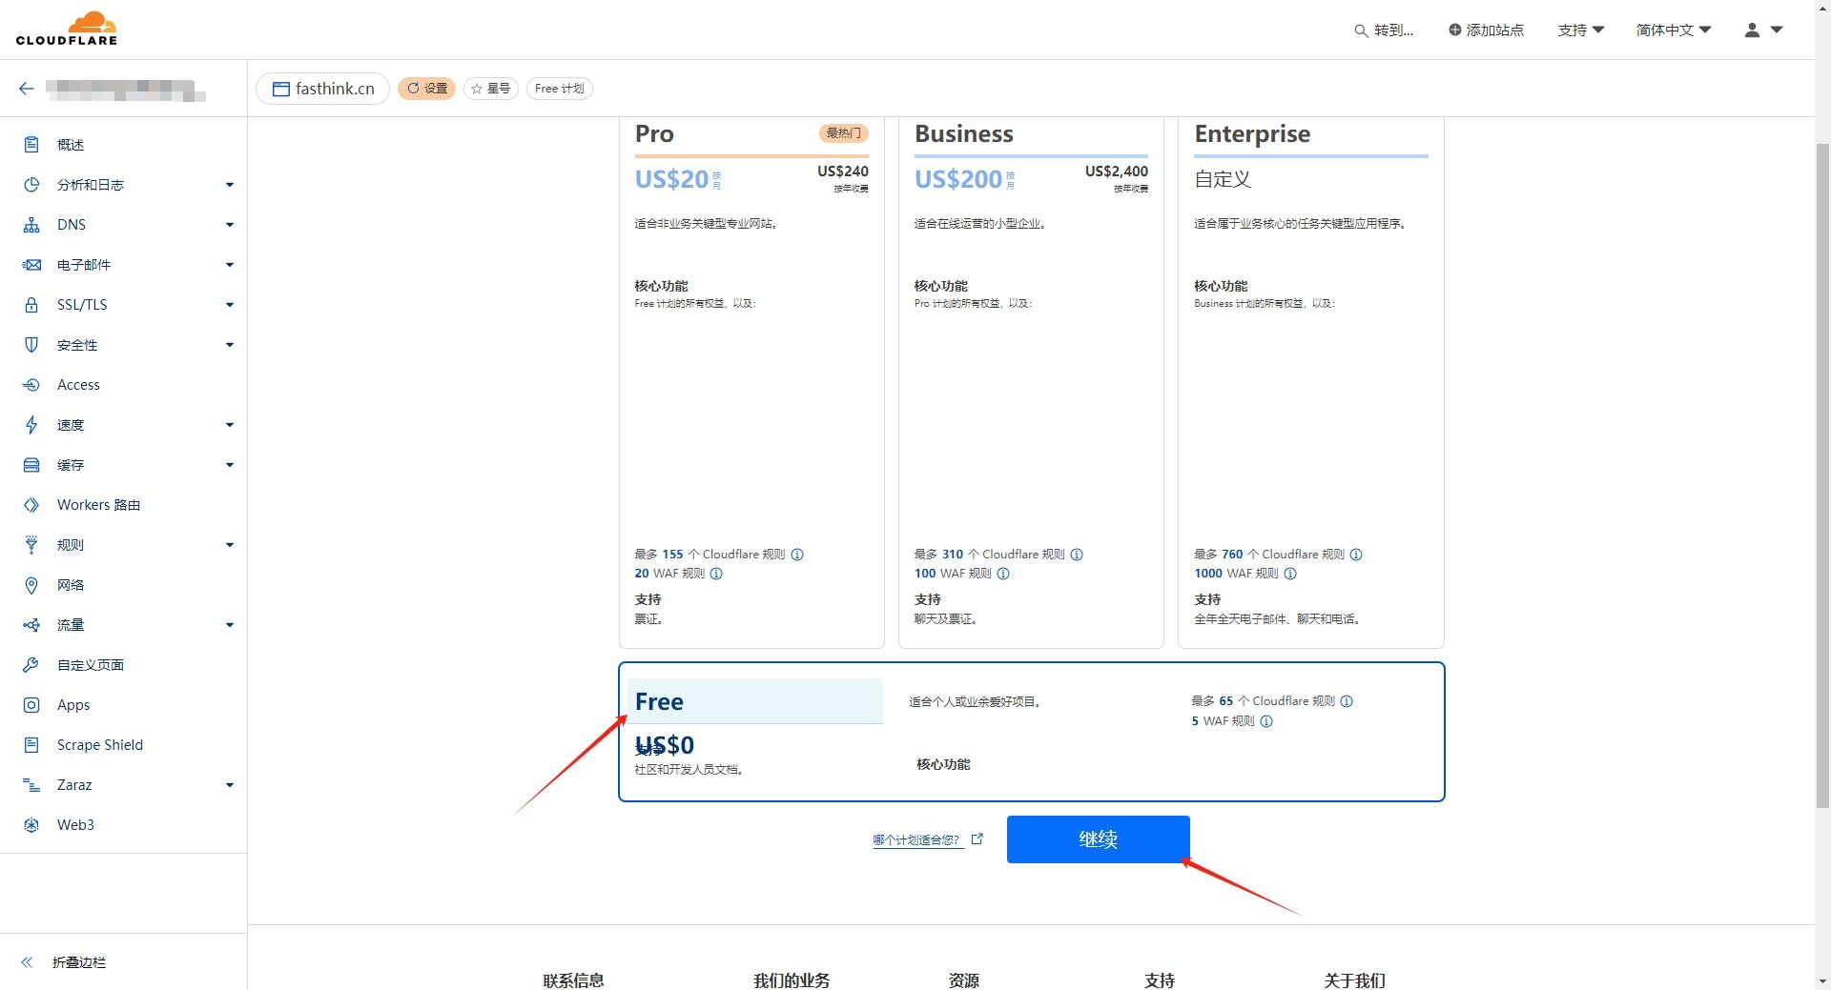Image resolution: width=1831 pixels, height=990 pixels.
Task: Click the Apps icon in sidebar
Action: pos(31,705)
